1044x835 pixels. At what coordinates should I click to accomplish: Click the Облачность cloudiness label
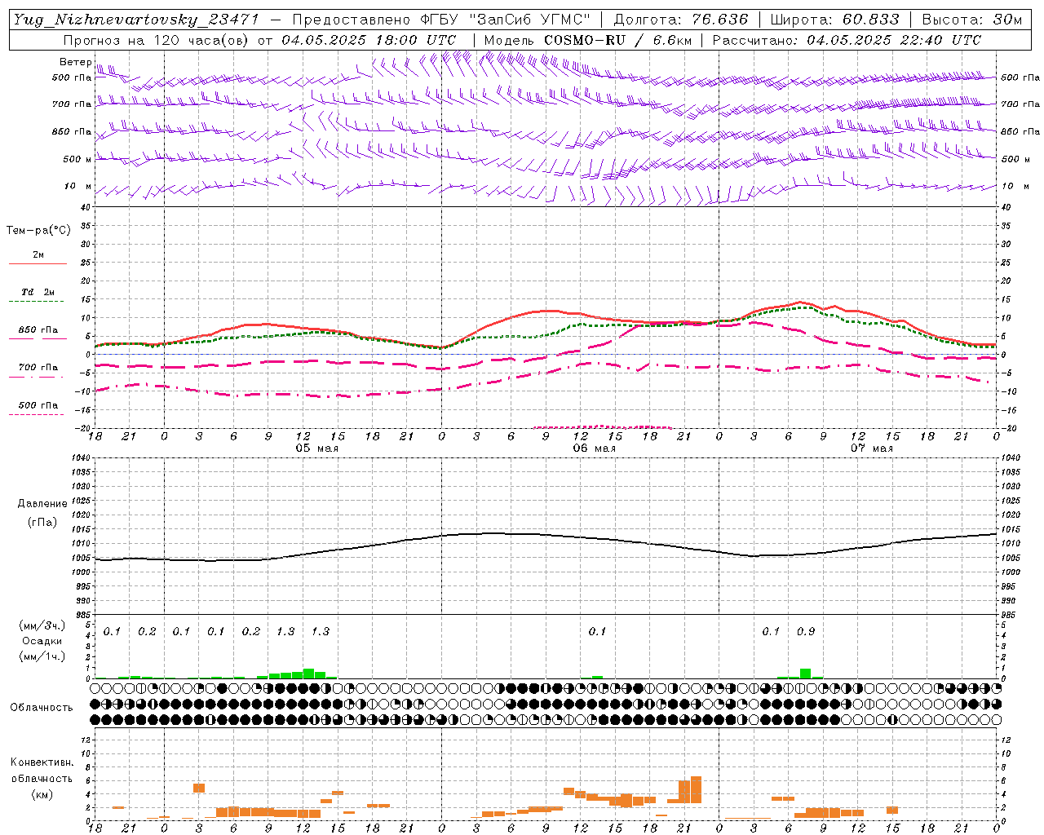pos(42,708)
